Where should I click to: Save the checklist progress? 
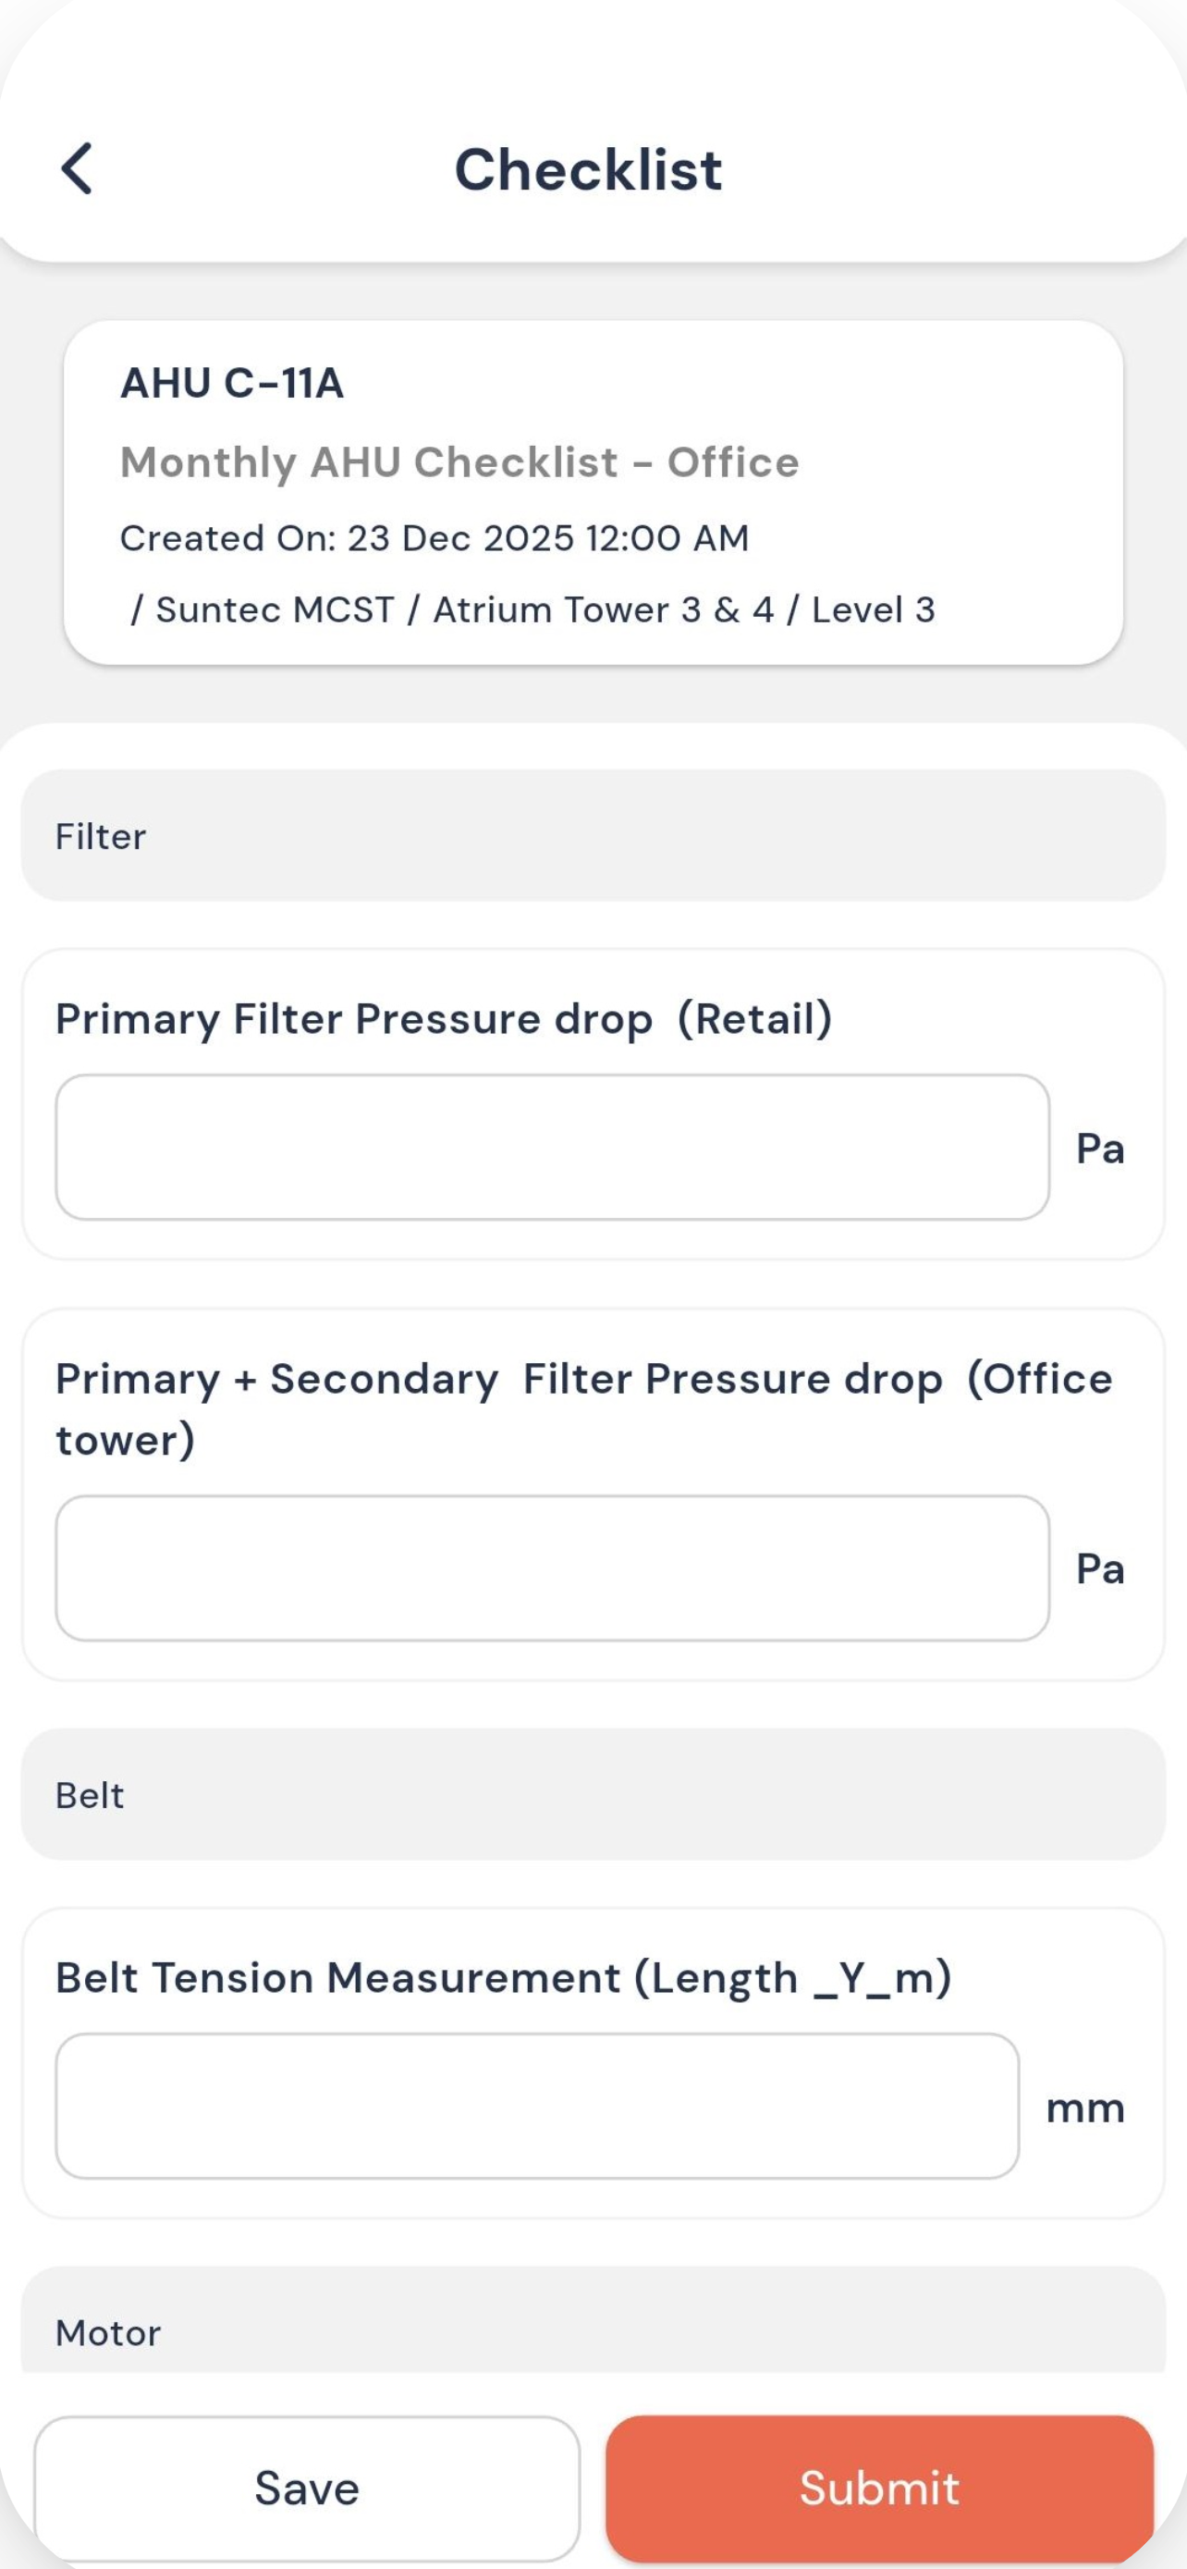pyautogui.click(x=307, y=2489)
